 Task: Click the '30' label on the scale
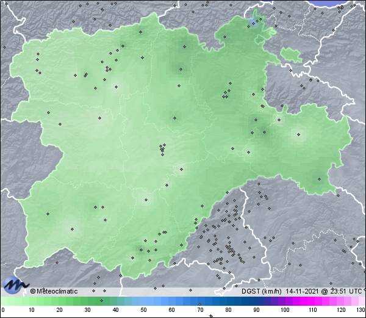[x=87, y=310]
